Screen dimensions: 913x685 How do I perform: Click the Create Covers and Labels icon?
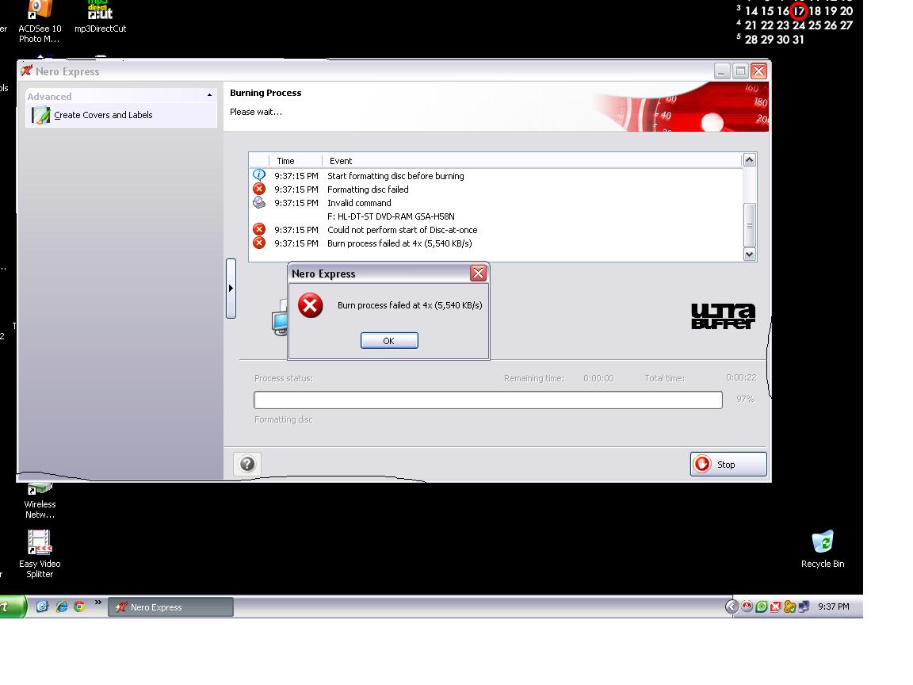click(x=40, y=115)
